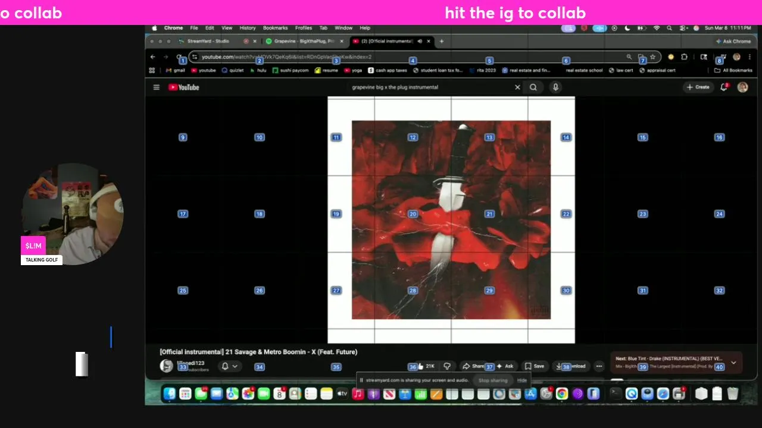Open the YouTube account avatar menu
The height and width of the screenshot is (428, 762).
[x=742, y=87]
